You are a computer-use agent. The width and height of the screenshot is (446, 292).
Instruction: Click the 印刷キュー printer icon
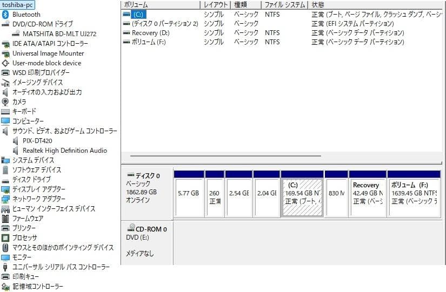[5, 277]
